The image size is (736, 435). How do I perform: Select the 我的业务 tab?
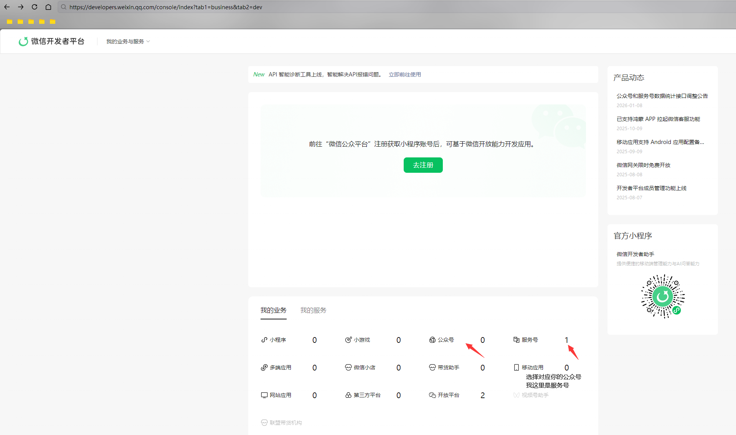coord(273,310)
